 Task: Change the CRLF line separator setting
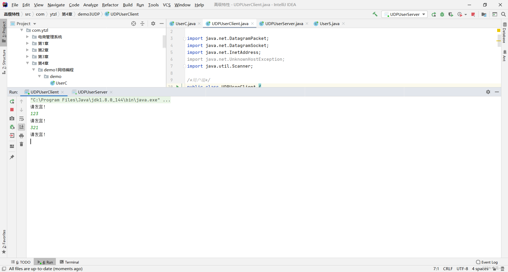pos(448,269)
